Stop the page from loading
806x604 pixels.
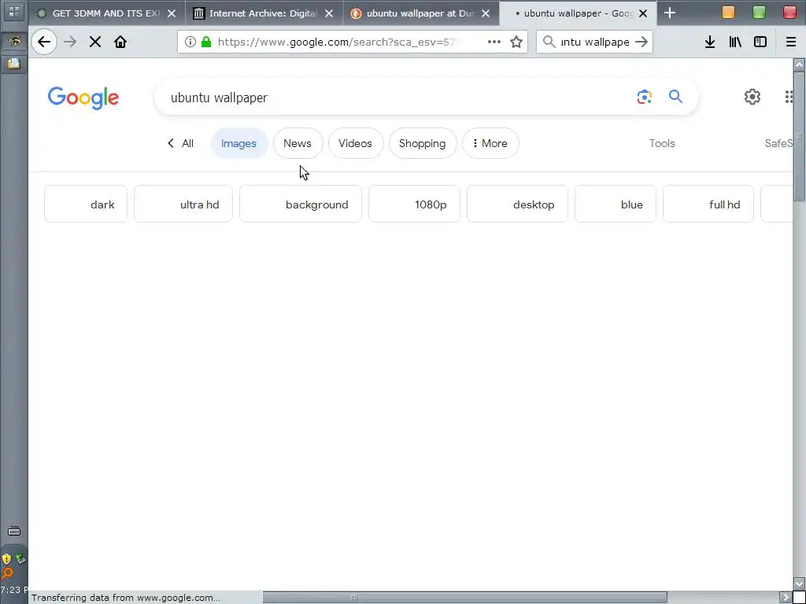click(x=95, y=42)
